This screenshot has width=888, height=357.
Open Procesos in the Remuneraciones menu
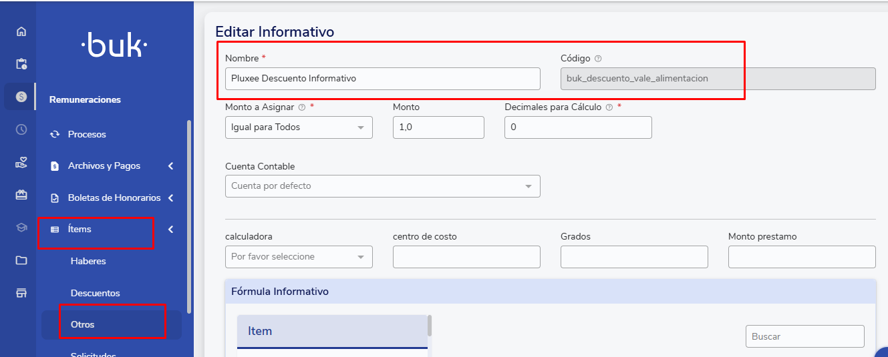[x=87, y=134]
